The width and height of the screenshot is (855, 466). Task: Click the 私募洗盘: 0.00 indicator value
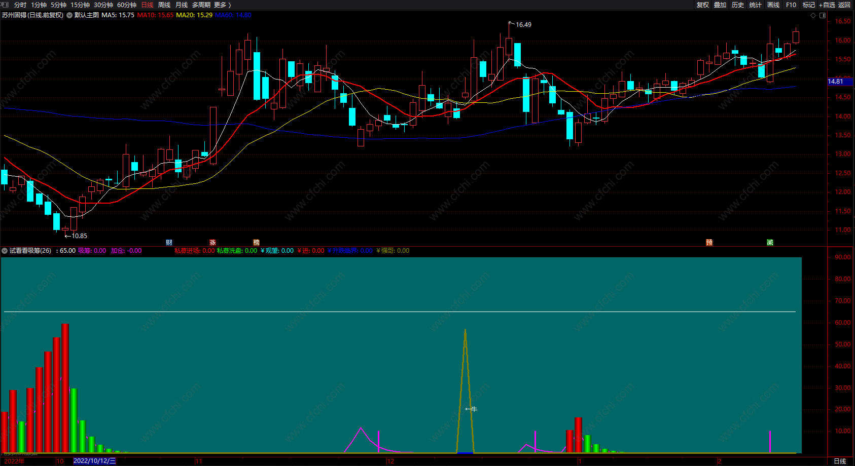click(237, 251)
